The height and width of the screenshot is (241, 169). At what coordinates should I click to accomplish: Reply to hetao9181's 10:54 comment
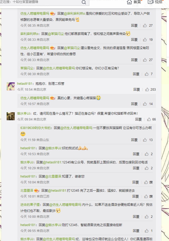coord(136,90)
